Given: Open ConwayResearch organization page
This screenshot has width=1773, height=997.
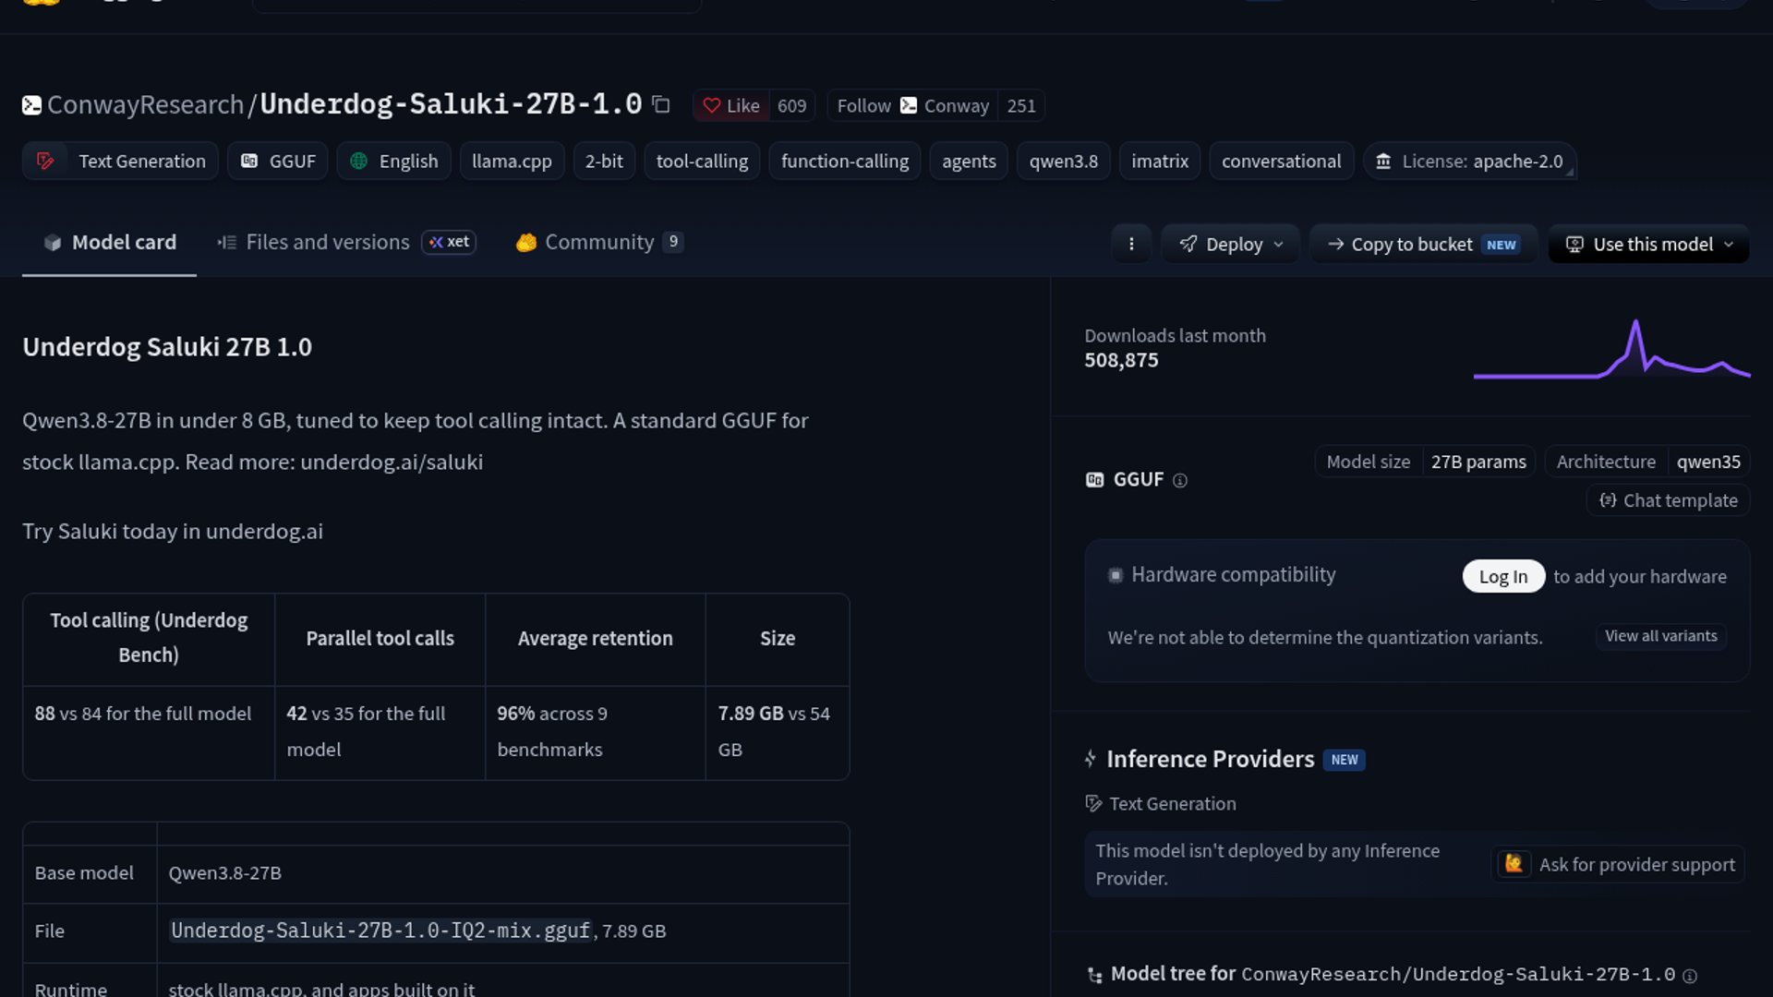Looking at the screenshot, I should [145, 104].
